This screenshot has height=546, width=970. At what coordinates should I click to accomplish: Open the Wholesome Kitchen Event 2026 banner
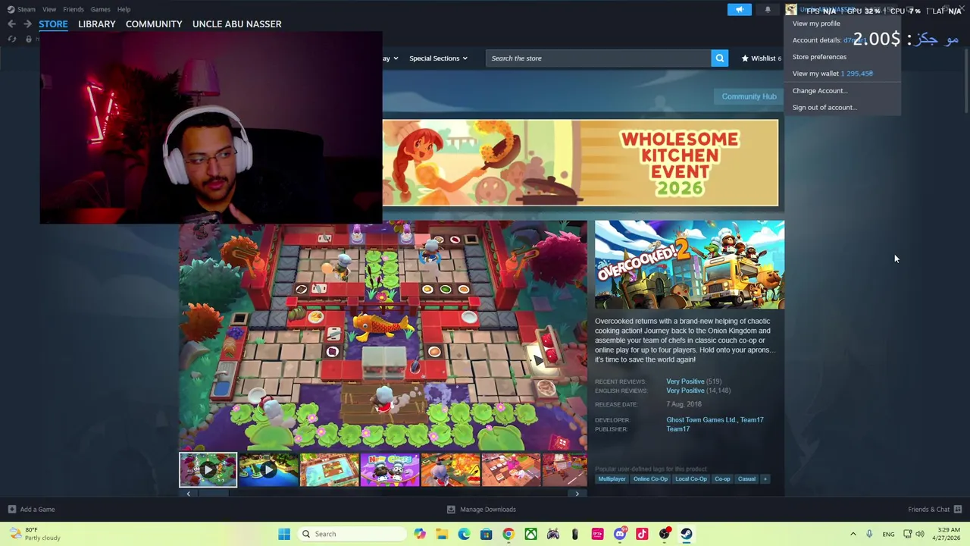(580, 163)
